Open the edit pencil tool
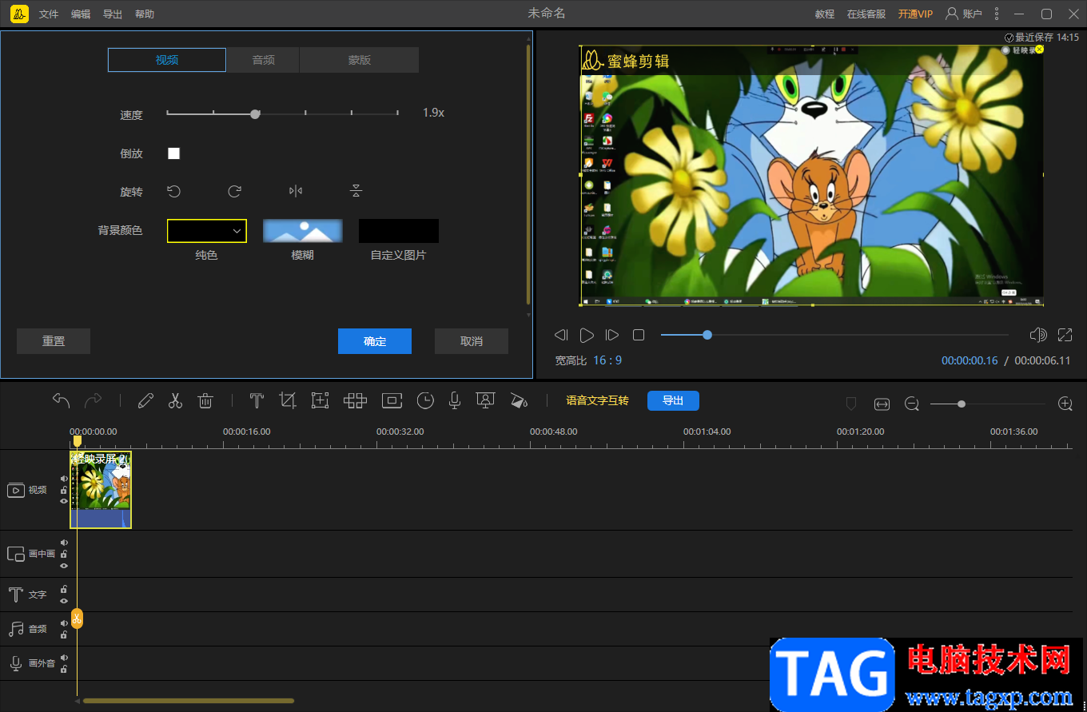 (145, 401)
